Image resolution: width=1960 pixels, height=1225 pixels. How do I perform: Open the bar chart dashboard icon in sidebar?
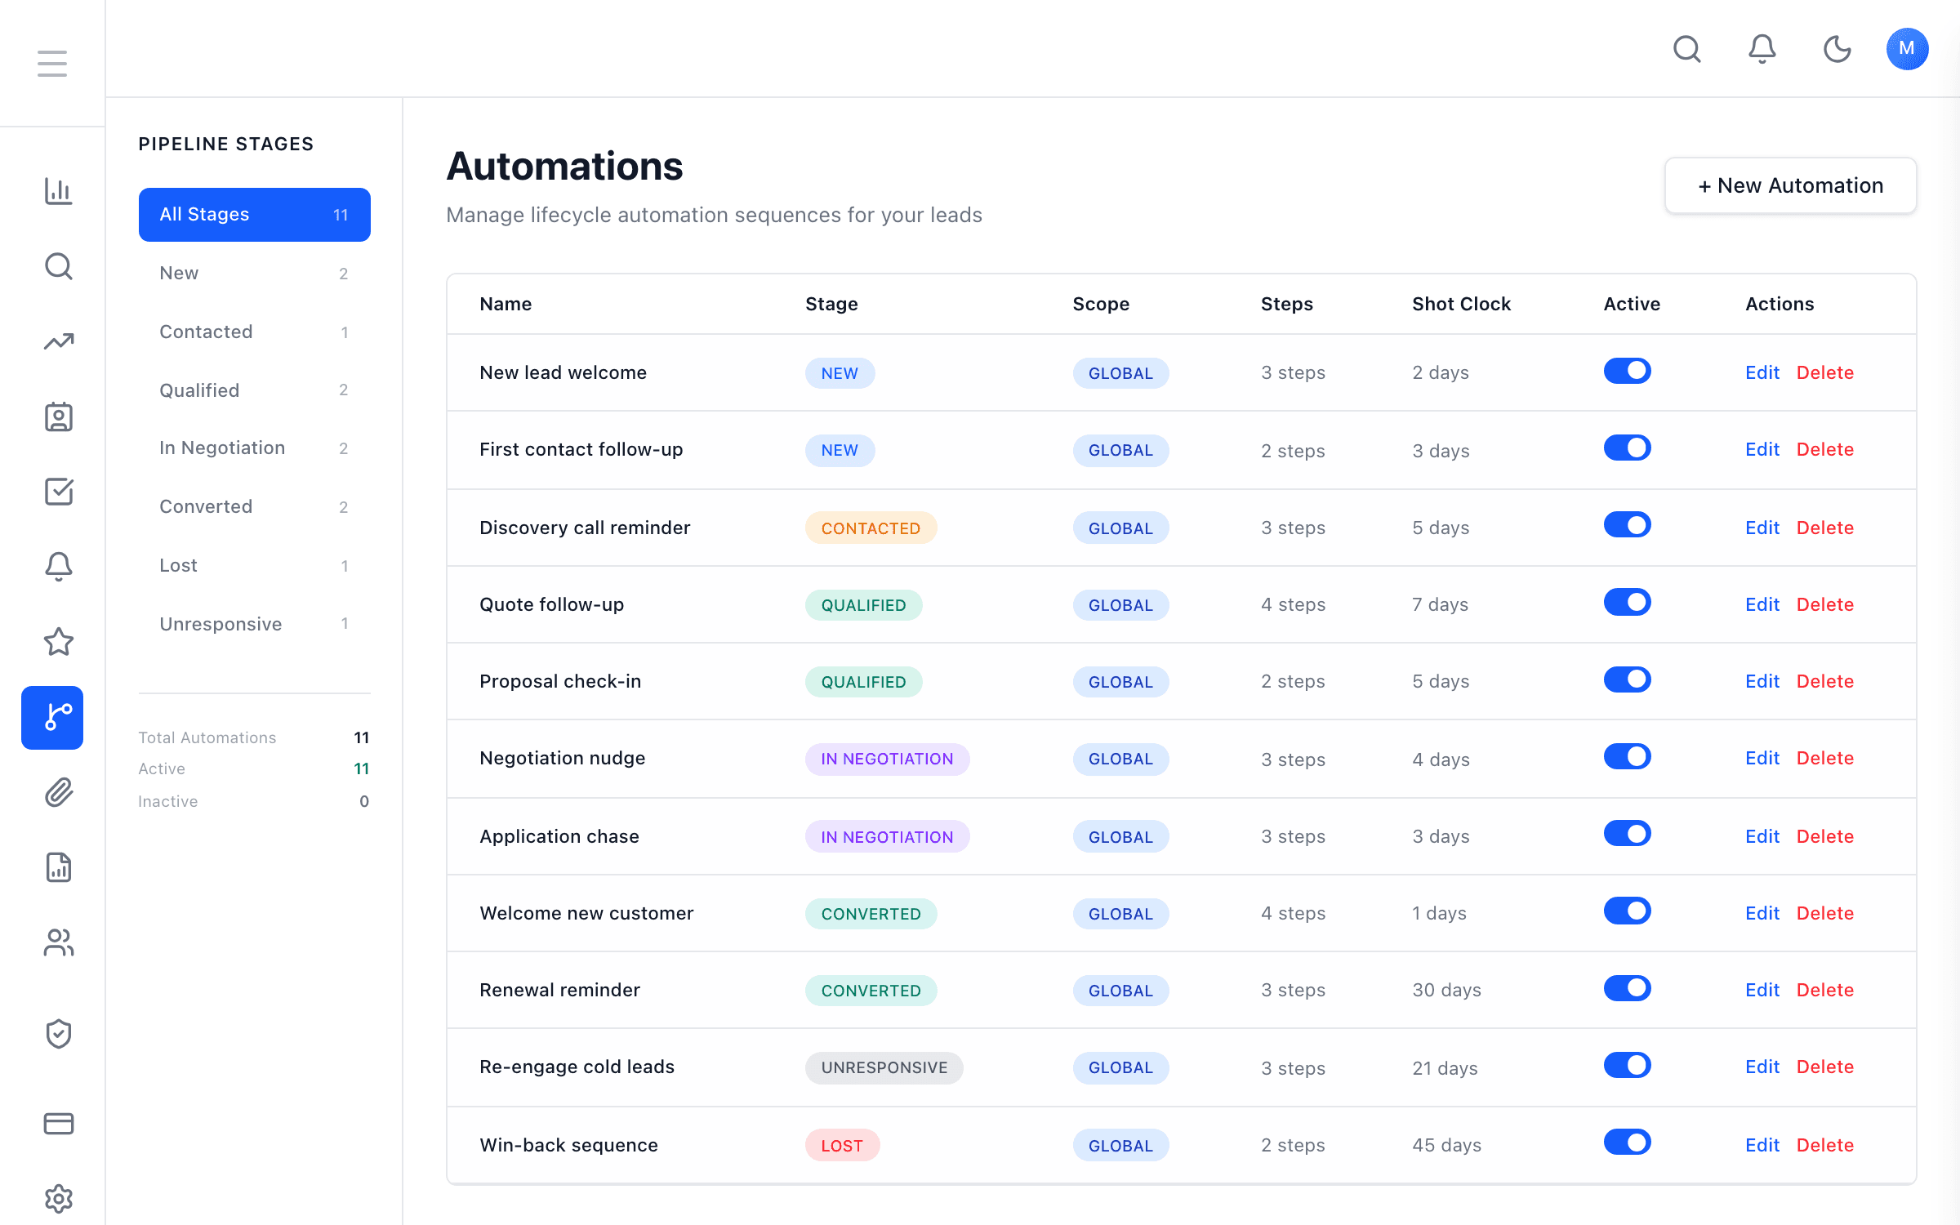[58, 191]
